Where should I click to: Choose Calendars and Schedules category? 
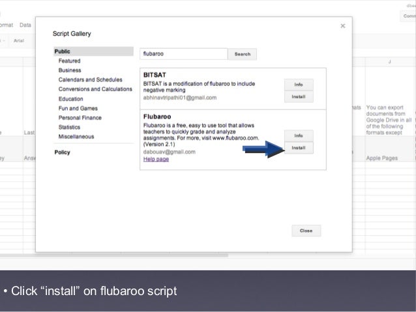pyautogui.click(x=91, y=79)
